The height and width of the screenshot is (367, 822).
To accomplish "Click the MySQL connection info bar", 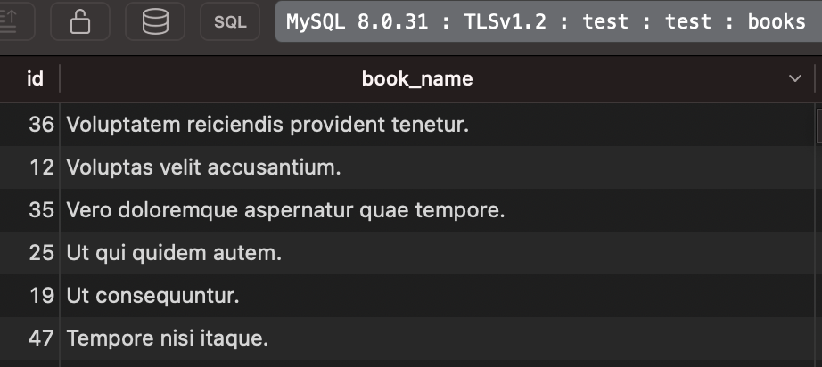I will (548, 21).
